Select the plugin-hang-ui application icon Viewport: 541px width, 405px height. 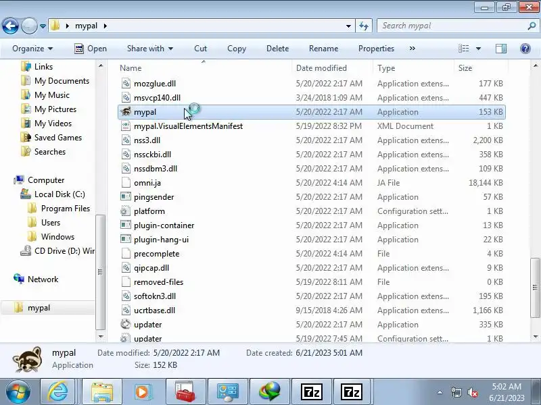click(x=126, y=239)
